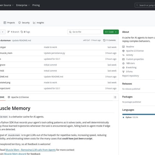This screenshot has width=155, height=155.
Task: Click the search magnifier icon in header
Action: [x=137, y=5]
